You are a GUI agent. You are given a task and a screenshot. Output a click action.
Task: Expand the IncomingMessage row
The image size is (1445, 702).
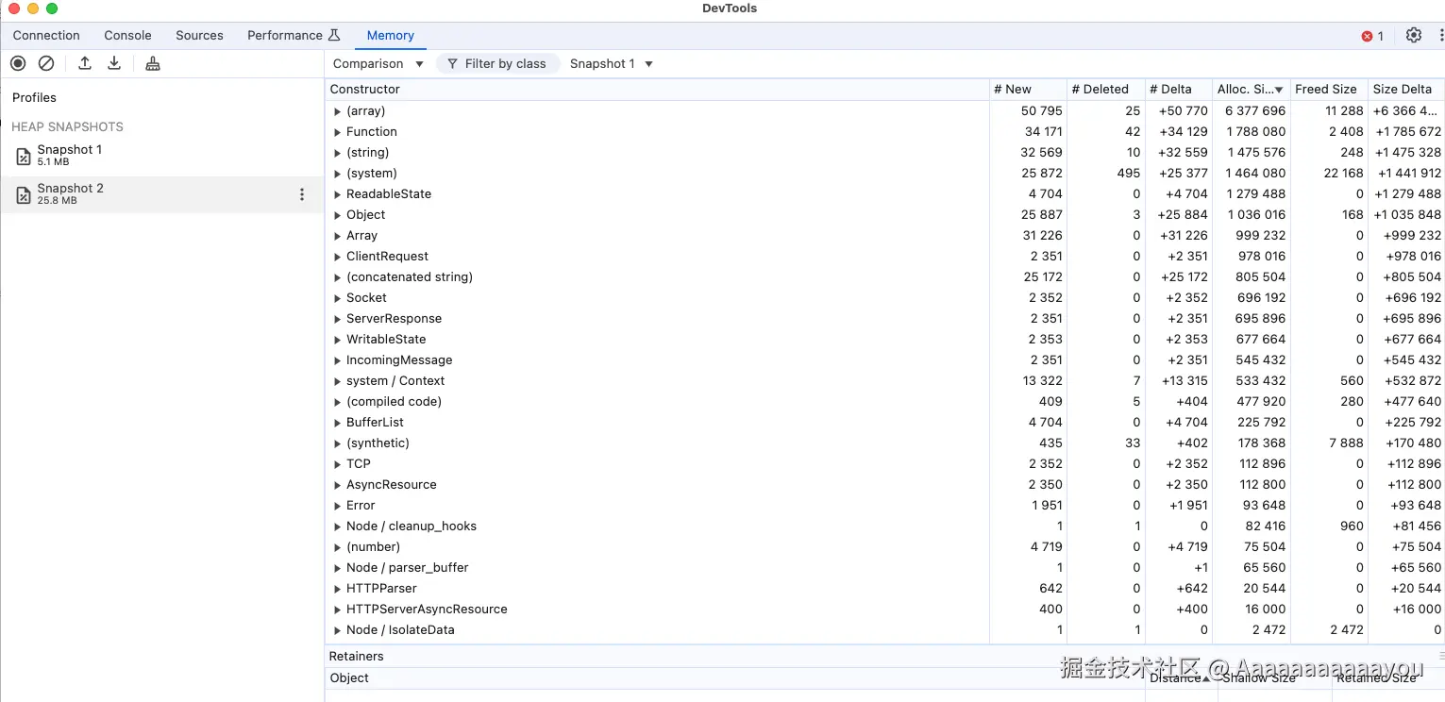(x=338, y=360)
